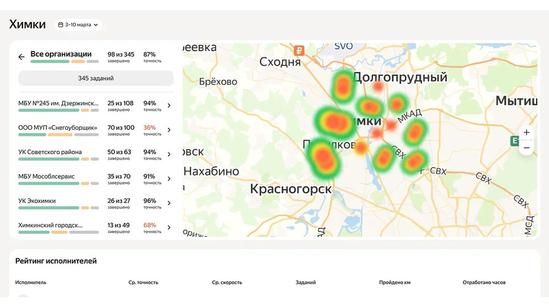Select organization Химкинский городск...
This screenshot has width=549, height=308.
(50, 225)
